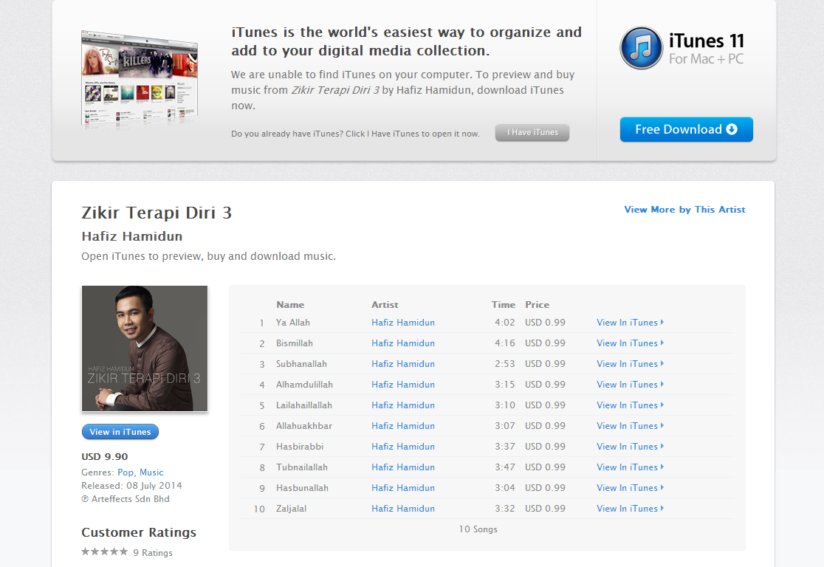Open the iTunes app preview thumbnail

pos(140,79)
